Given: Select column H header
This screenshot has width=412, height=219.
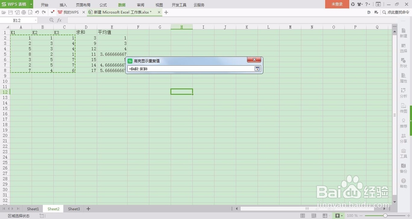Looking at the screenshot, I should click(x=182, y=27).
